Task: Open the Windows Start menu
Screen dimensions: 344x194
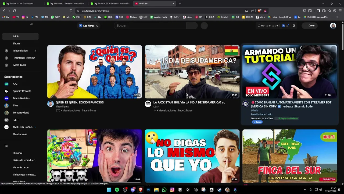Action: [109, 190]
